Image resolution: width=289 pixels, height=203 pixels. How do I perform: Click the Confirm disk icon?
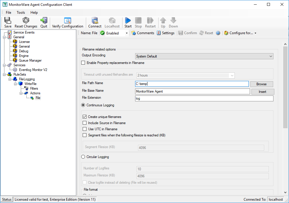pyautogui.click(x=181, y=33)
